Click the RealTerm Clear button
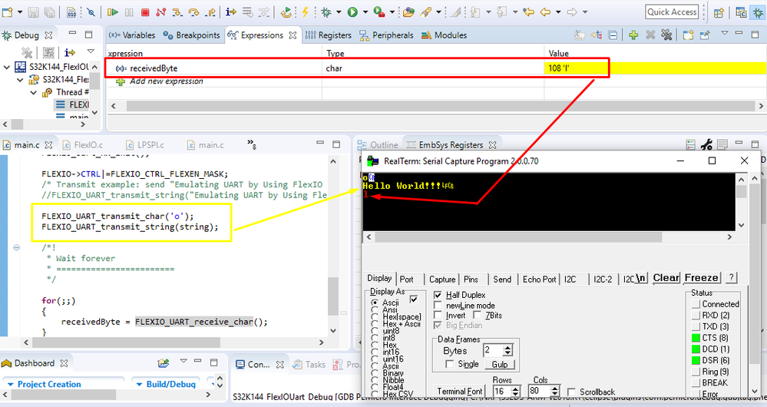The height and width of the screenshot is (407, 767). (666, 278)
